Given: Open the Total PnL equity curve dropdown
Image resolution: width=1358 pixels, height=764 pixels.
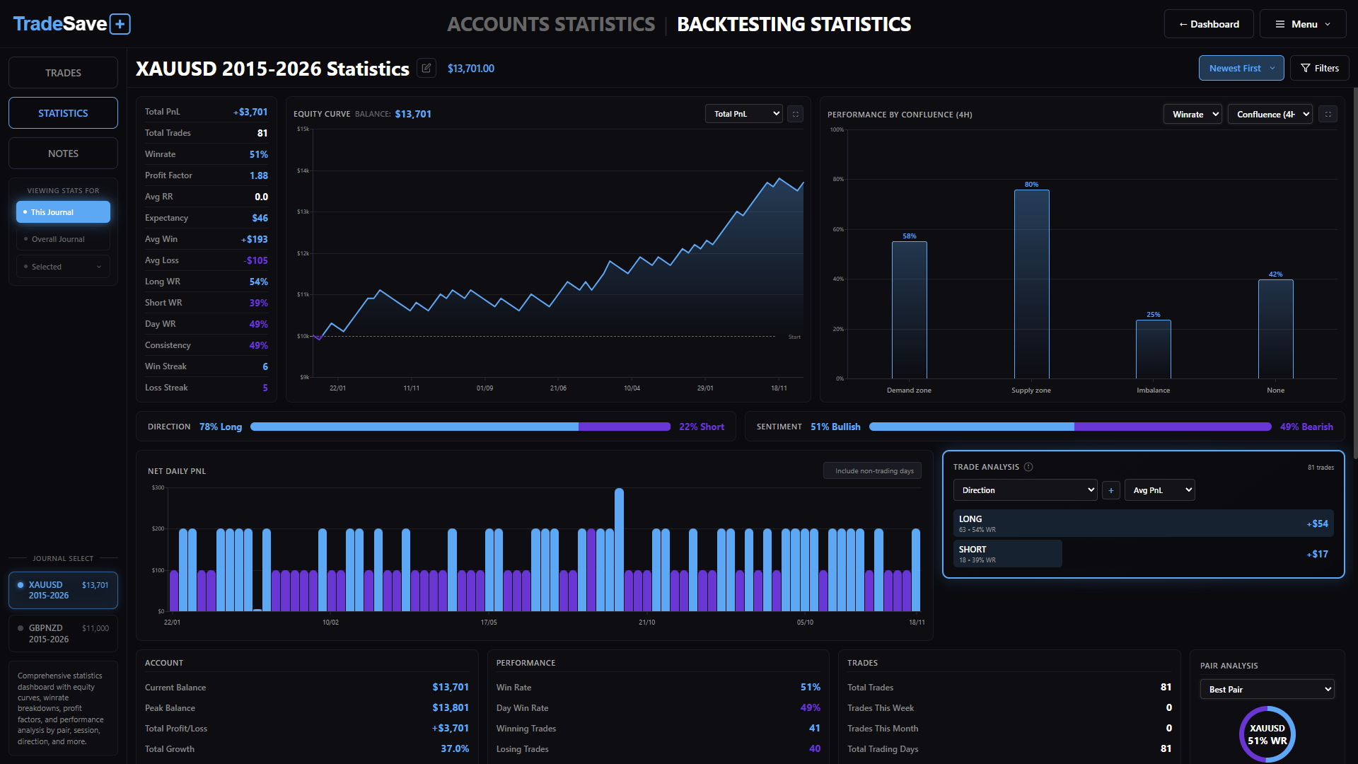Looking at the screenshot, I should click(743, 114).
